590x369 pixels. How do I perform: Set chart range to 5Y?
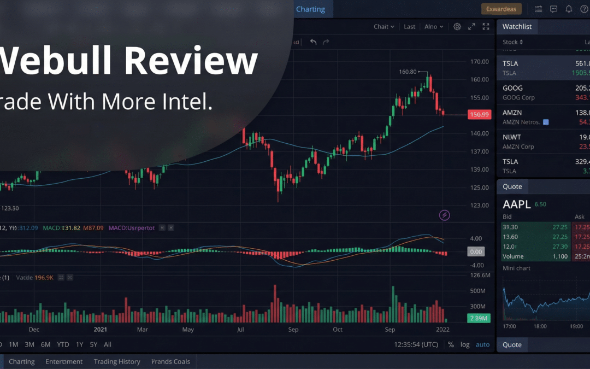(x=93, y=344)
